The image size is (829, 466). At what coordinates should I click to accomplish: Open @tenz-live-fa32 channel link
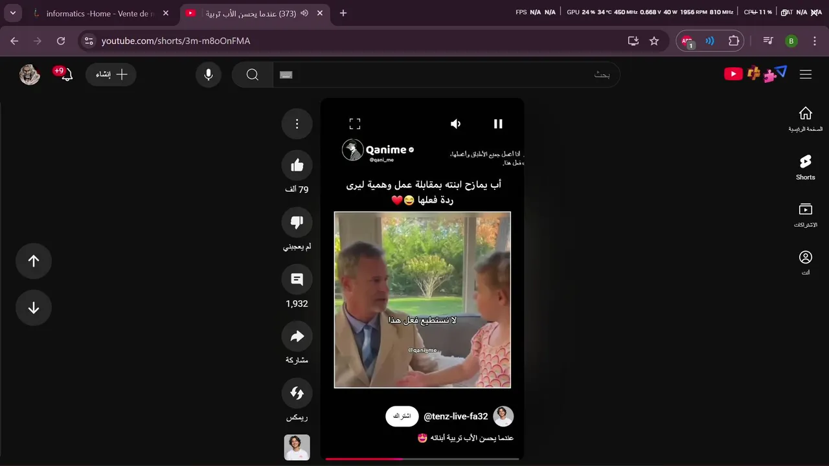click(x=456, y=416)
